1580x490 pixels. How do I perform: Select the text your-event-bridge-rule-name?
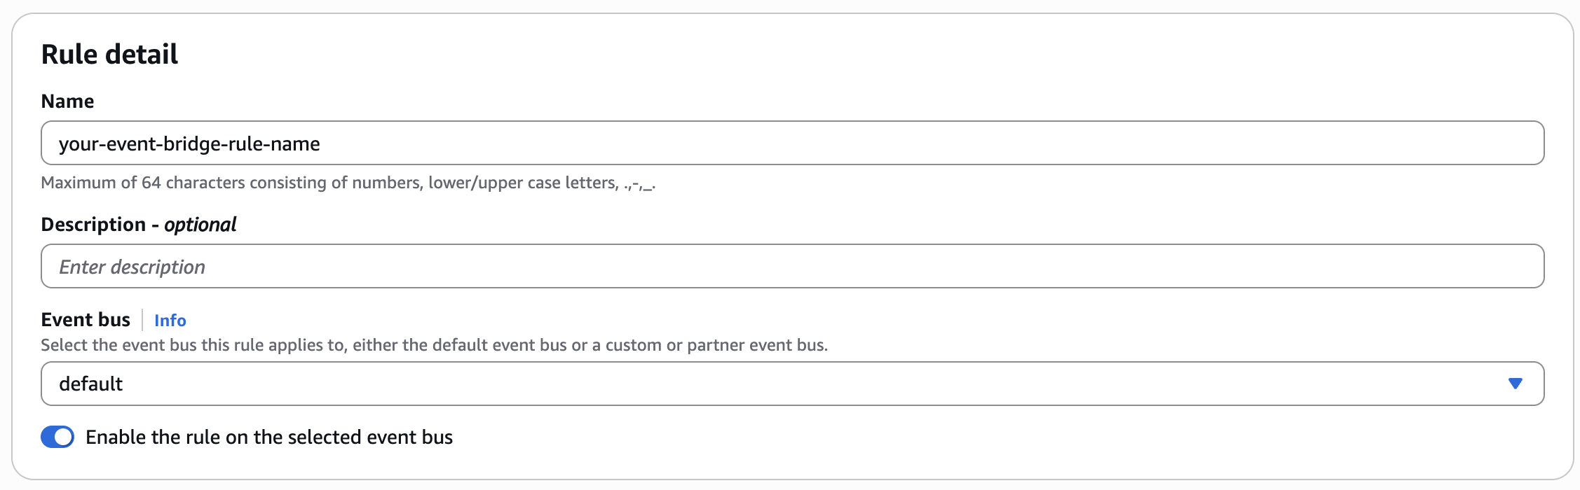(190, 143)
